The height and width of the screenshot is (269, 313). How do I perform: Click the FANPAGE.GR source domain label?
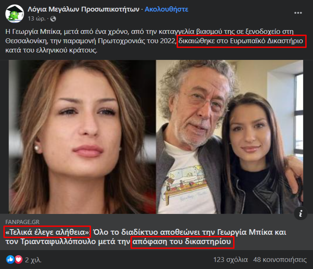[x=22, y=222]
